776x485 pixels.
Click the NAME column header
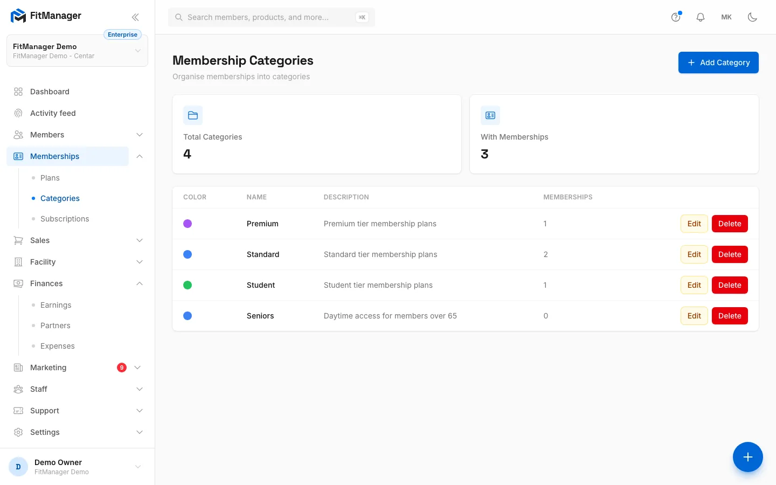tap(257, 197)
